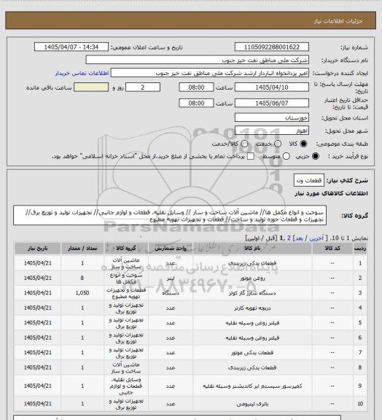This screenshot has width=382, height=420.
Task: Click the کد کالا column header
Action: 332,249
